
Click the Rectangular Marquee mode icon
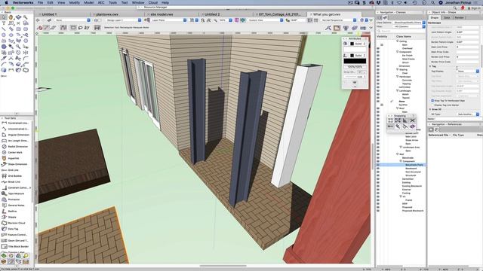pyautogui.click(x=73, y=28)
